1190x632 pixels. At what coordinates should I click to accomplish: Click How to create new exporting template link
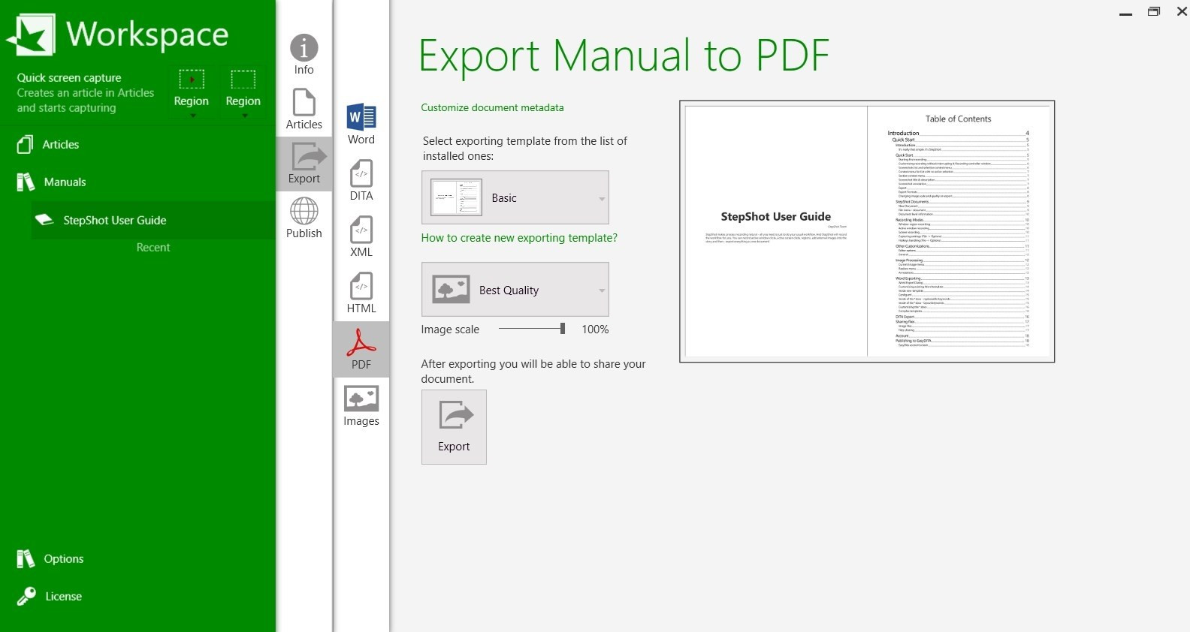coord(519,238)
